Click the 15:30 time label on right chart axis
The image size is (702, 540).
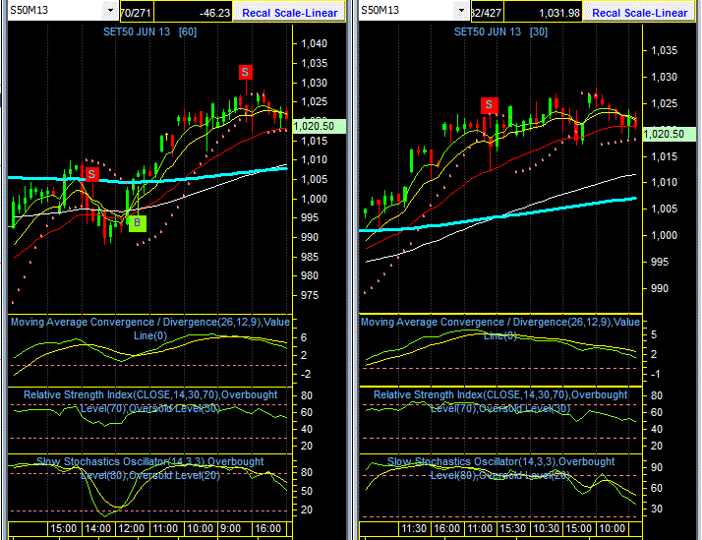512,528
